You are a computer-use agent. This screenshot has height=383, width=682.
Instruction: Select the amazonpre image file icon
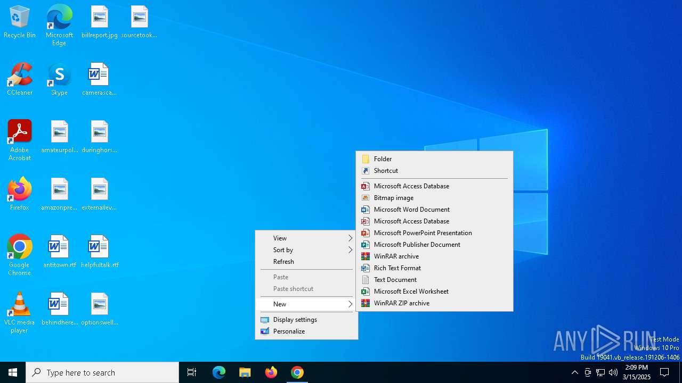click(59, 195)
